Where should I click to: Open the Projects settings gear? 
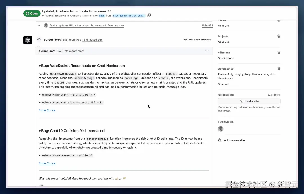pyautogui.click(x=279, y=36)
